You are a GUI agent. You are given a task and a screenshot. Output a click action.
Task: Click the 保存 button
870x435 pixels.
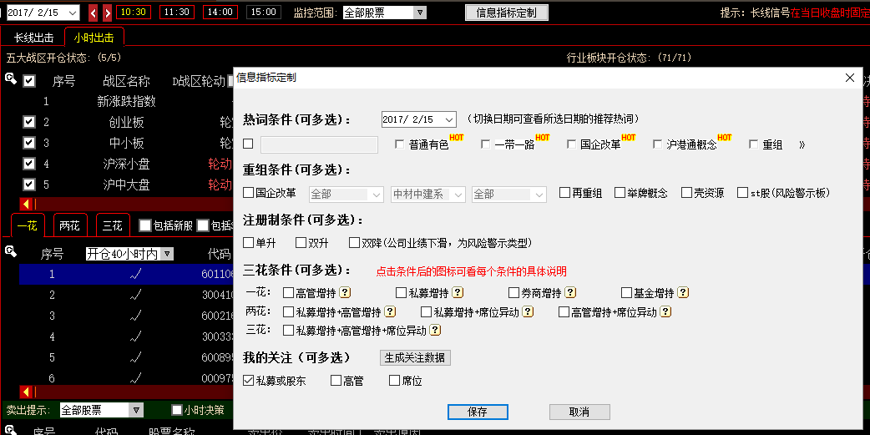(x=478, y=412)
